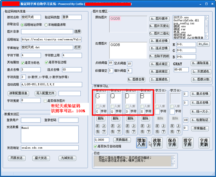Screen dimensions: 216x177
Task: Click the GRAY field showing 85-85
Action: pyautogui.click(x=181, y=70)
